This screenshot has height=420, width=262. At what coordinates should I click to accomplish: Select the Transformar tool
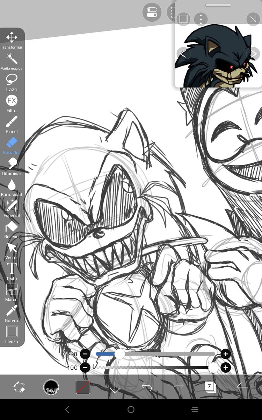[12, 40]
